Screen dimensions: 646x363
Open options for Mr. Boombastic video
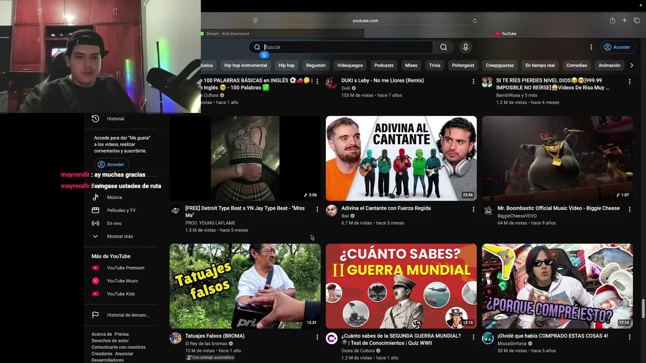pos(629,209)
